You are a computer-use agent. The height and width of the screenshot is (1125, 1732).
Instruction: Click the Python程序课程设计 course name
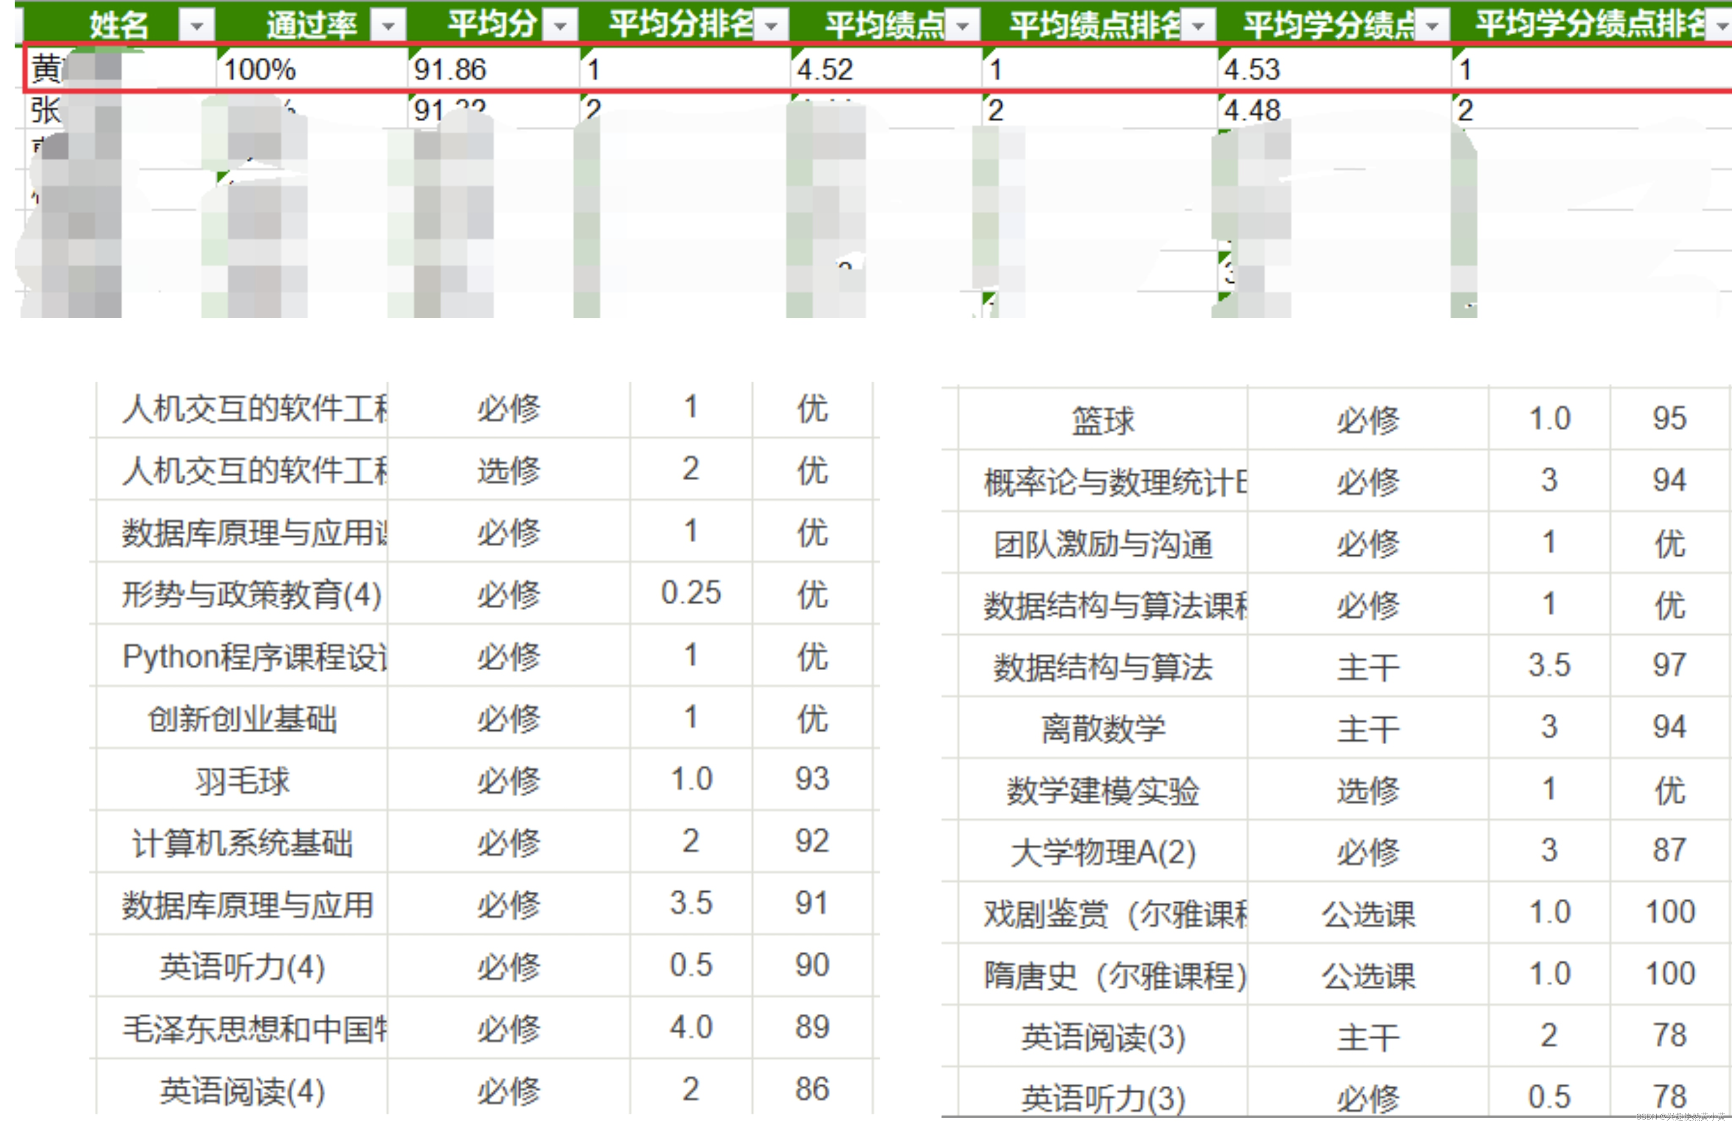click(255, 657)
